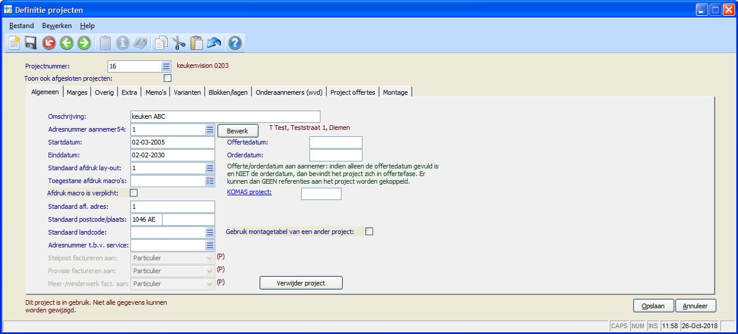
Task: Follow the KOMAS project link
Action: tap(249, 192)
